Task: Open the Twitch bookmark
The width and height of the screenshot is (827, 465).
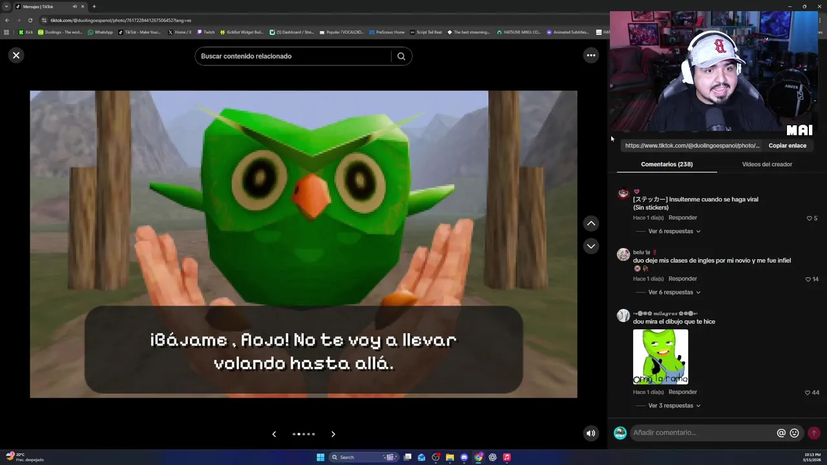Action: point(205,32)
